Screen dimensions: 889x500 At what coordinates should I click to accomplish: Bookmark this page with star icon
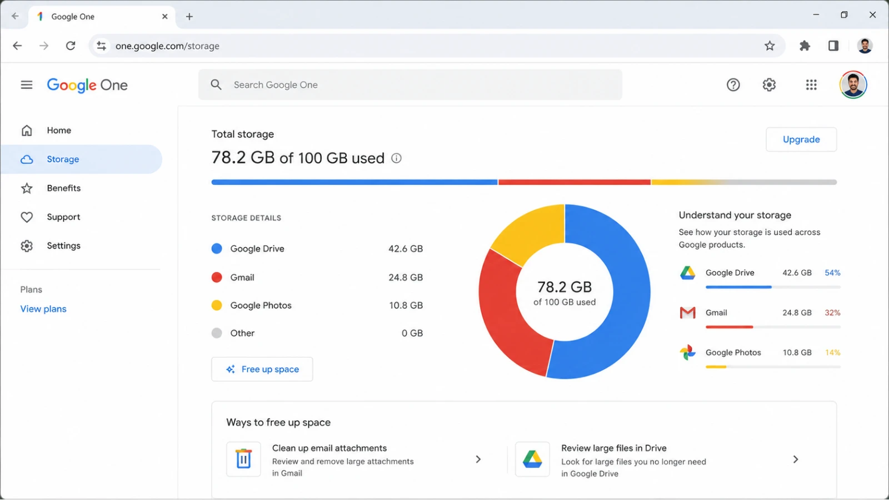[770, 46]
